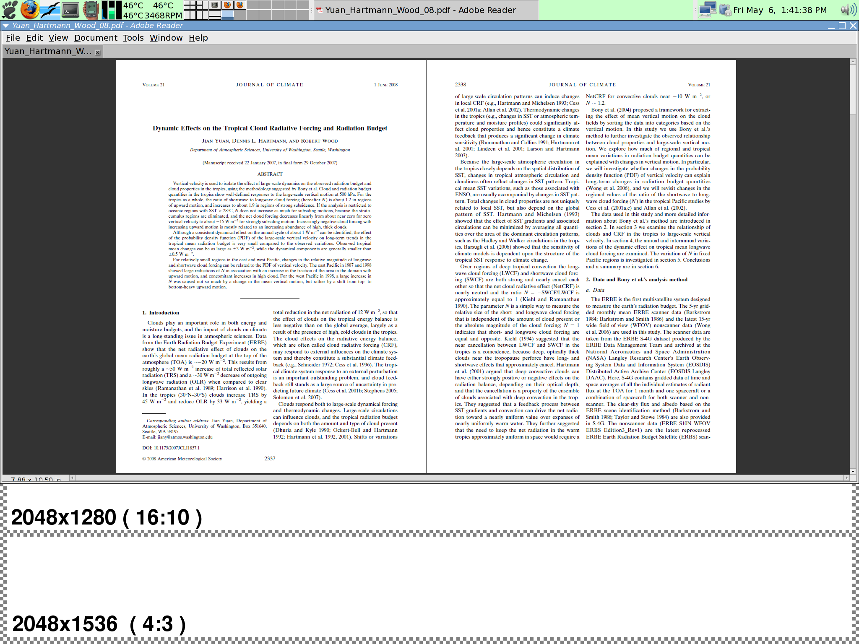
Task: Switch to highlighted workspace in pager
Action: point(228,15)
